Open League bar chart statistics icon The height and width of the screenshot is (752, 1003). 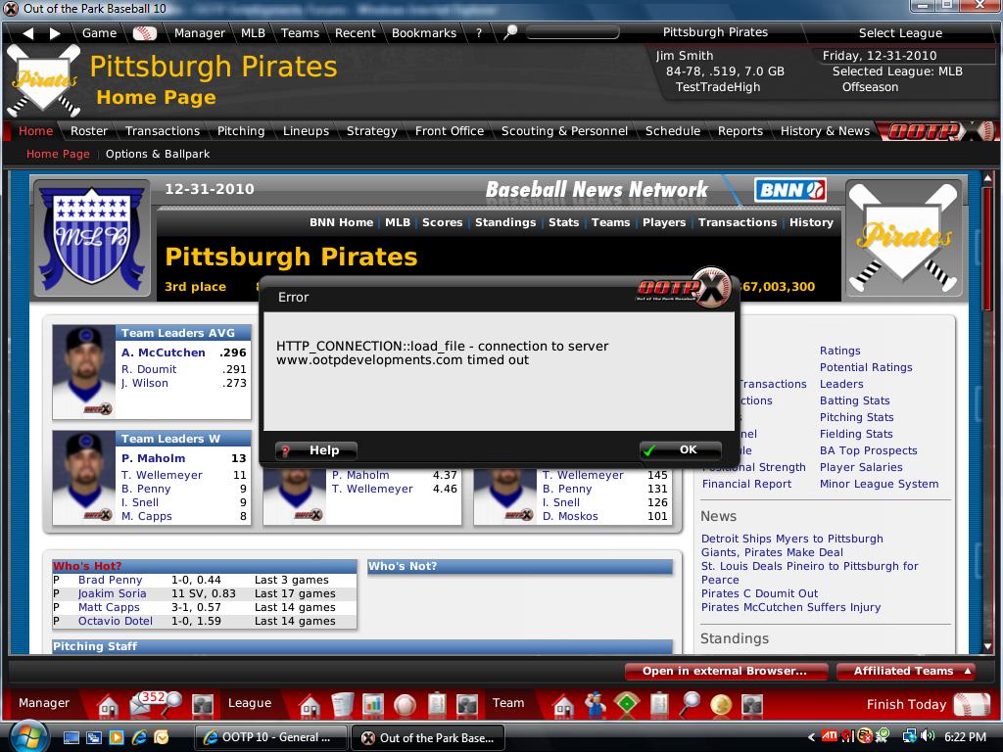pyautogui.click(x=373, y=705)
